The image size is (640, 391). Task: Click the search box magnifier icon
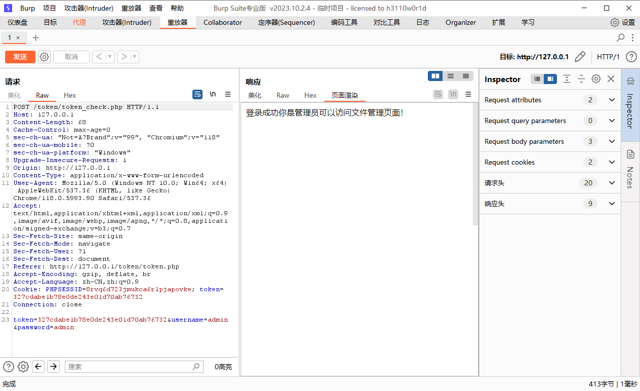[x=196, y=367]
